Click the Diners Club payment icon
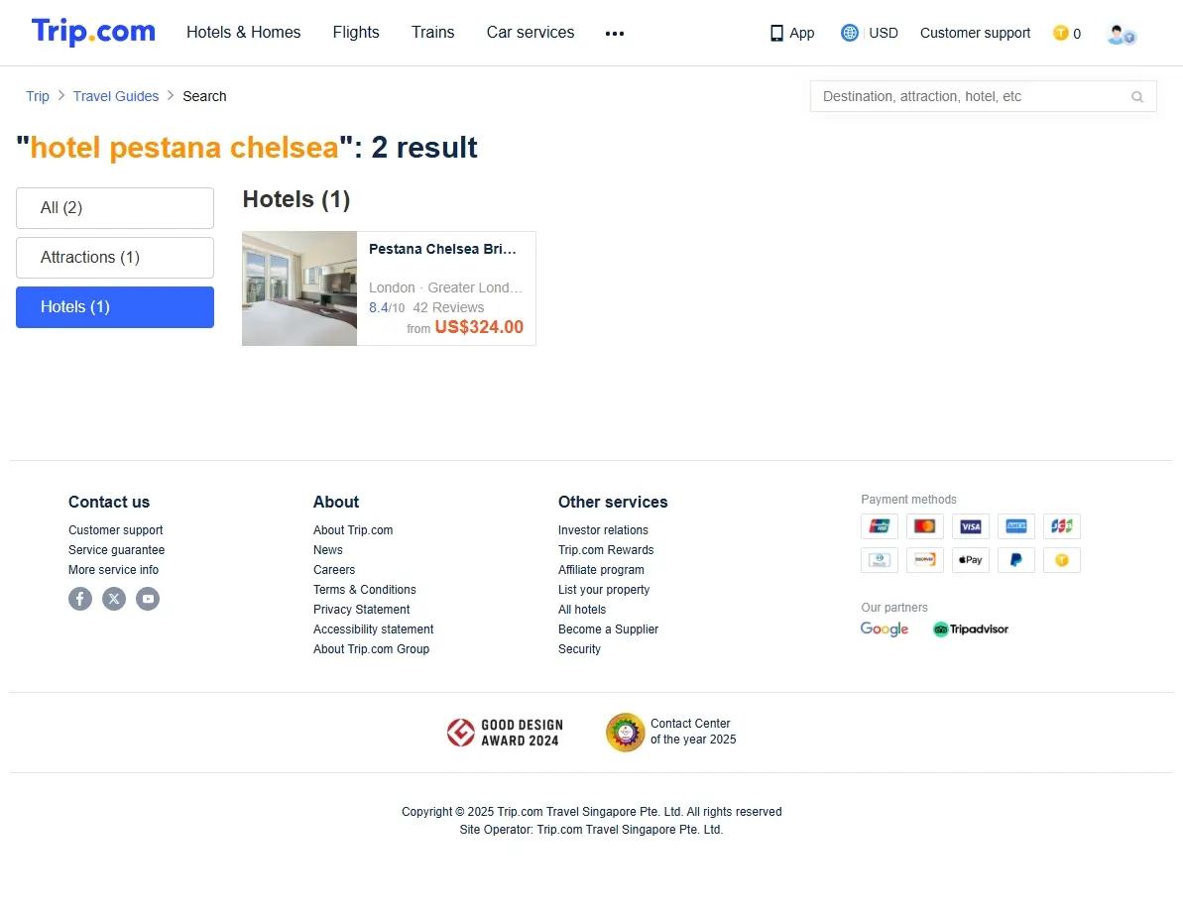This screenshot has height=913, width=1183. click(879, 560)
